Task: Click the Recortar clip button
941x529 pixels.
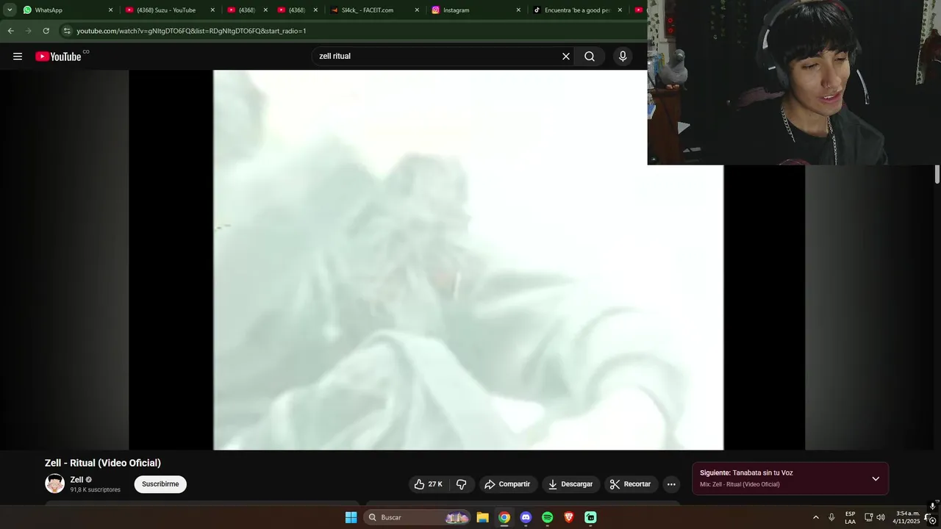Action: tap(631, 484)
